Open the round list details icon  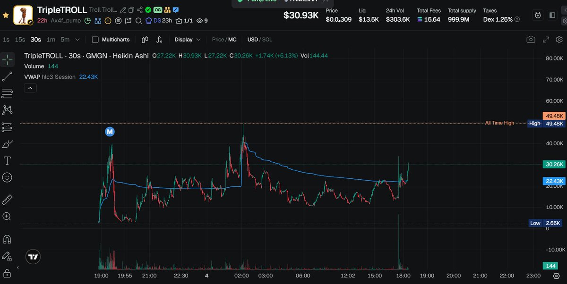coord(118,21)
